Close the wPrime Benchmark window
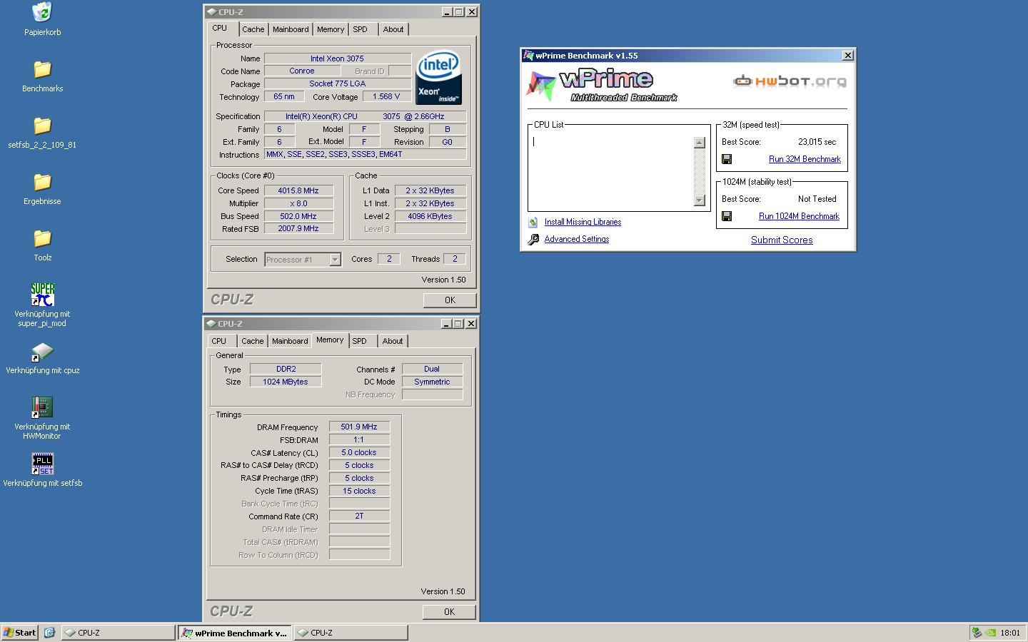The width and height of the screenshot is (1028, 642). pyautogui.click(x=848, y=56)
